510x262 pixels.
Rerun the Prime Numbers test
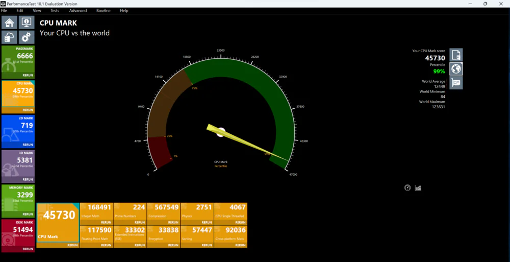(140, 222)
